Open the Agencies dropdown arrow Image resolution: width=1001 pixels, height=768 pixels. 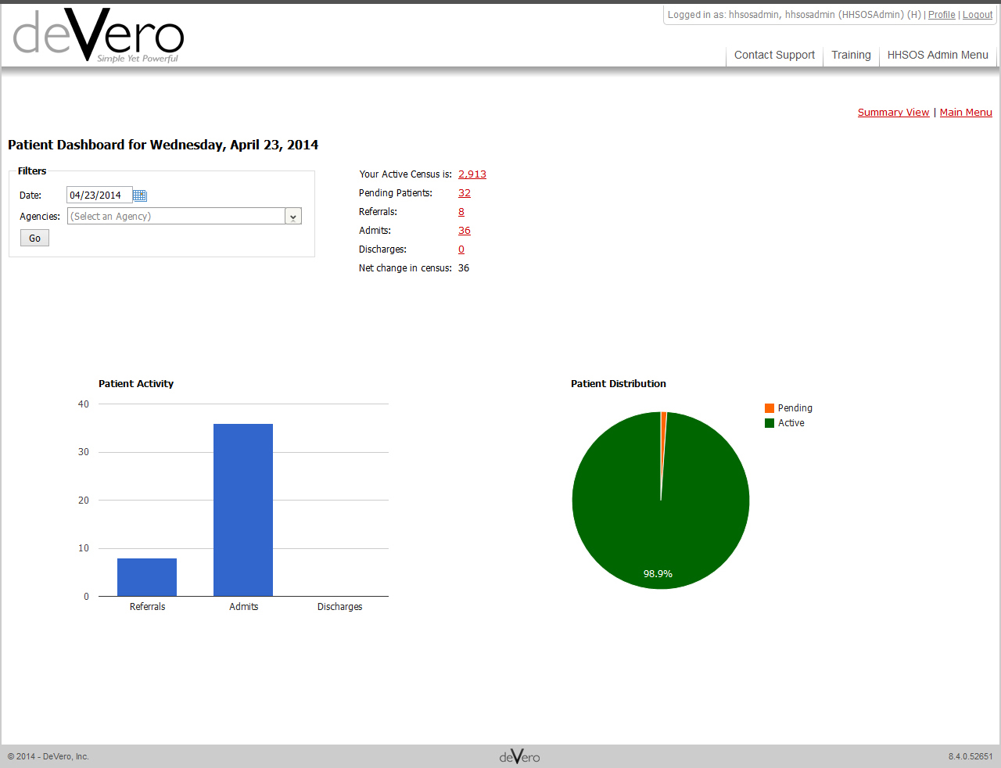pos(292,216)
